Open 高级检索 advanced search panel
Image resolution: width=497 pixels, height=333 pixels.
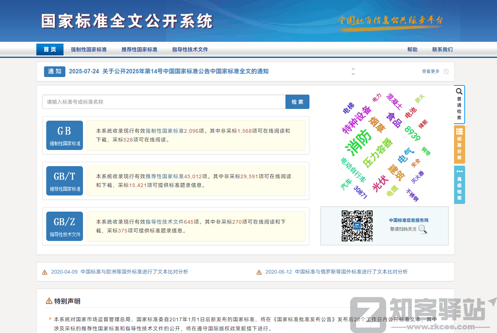click(x=459, y=184)
